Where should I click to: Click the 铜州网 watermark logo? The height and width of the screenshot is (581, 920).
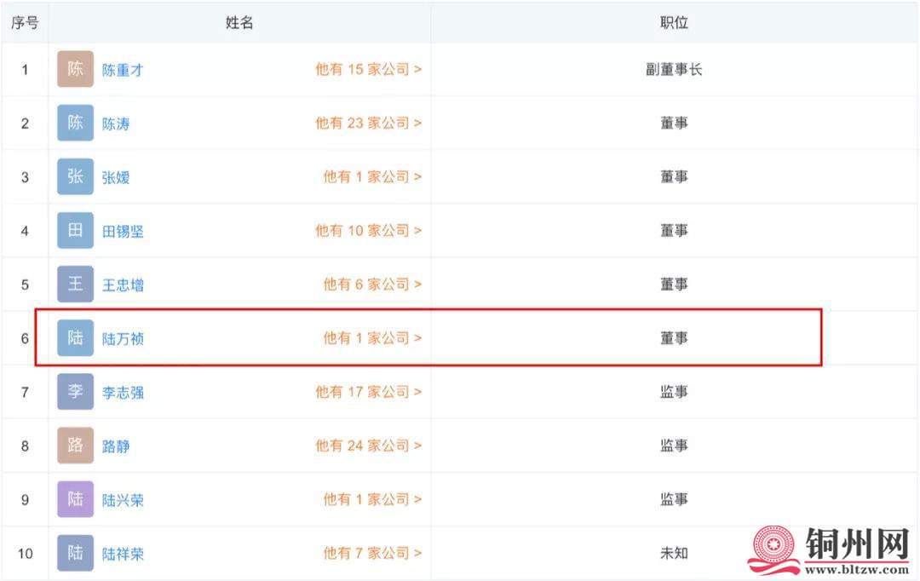(x=830, y=549)
